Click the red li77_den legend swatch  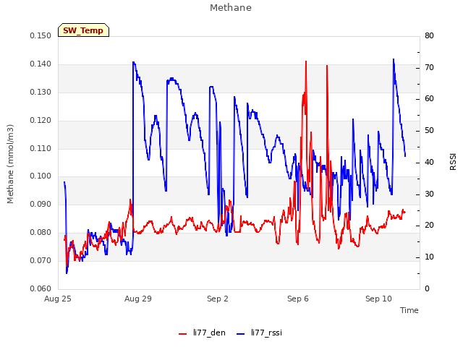[x=183, y=334]
